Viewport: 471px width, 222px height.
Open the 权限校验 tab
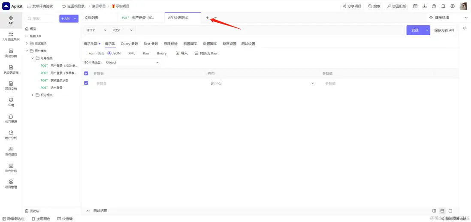(x=171, y=44)
